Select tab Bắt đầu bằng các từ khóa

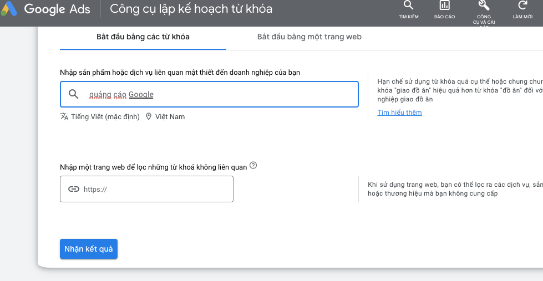(143, 37)
